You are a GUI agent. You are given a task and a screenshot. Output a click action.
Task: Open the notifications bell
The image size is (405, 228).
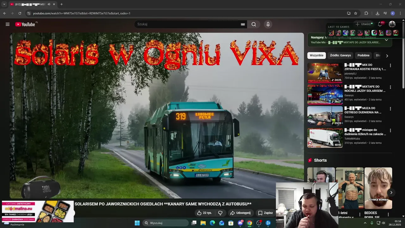tap(380, 24)
